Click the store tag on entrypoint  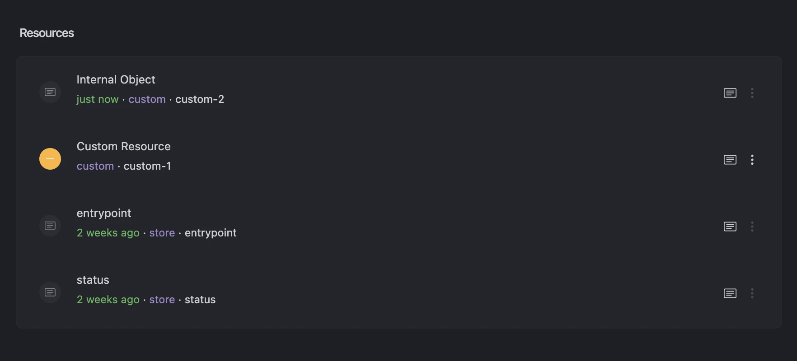162,233
